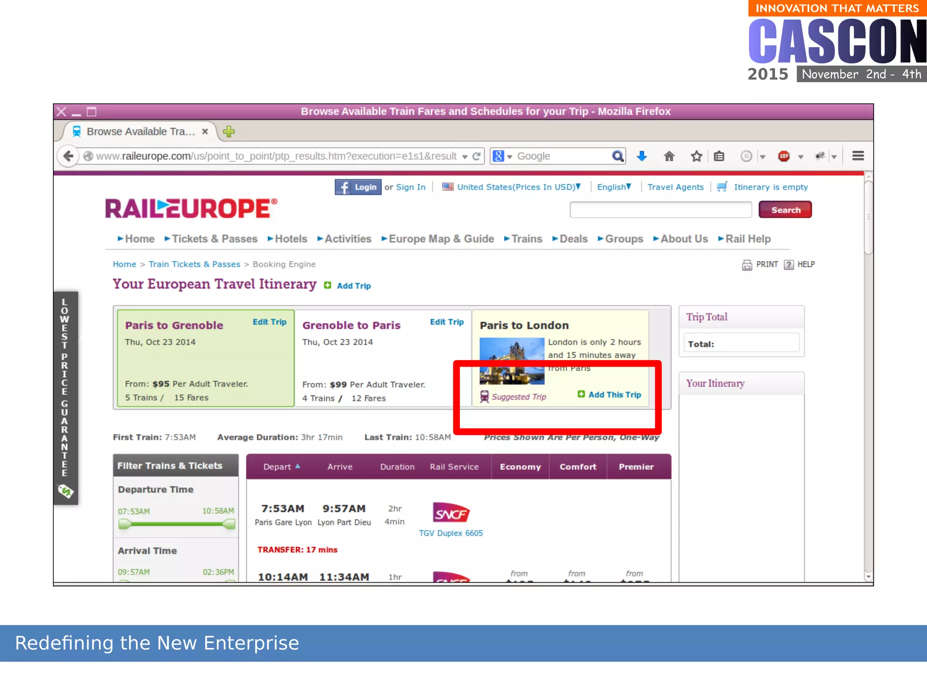Viewport: 927px width, 695px height.
Task: Open the Tickets & Passes menu
Action: (214, 239)
